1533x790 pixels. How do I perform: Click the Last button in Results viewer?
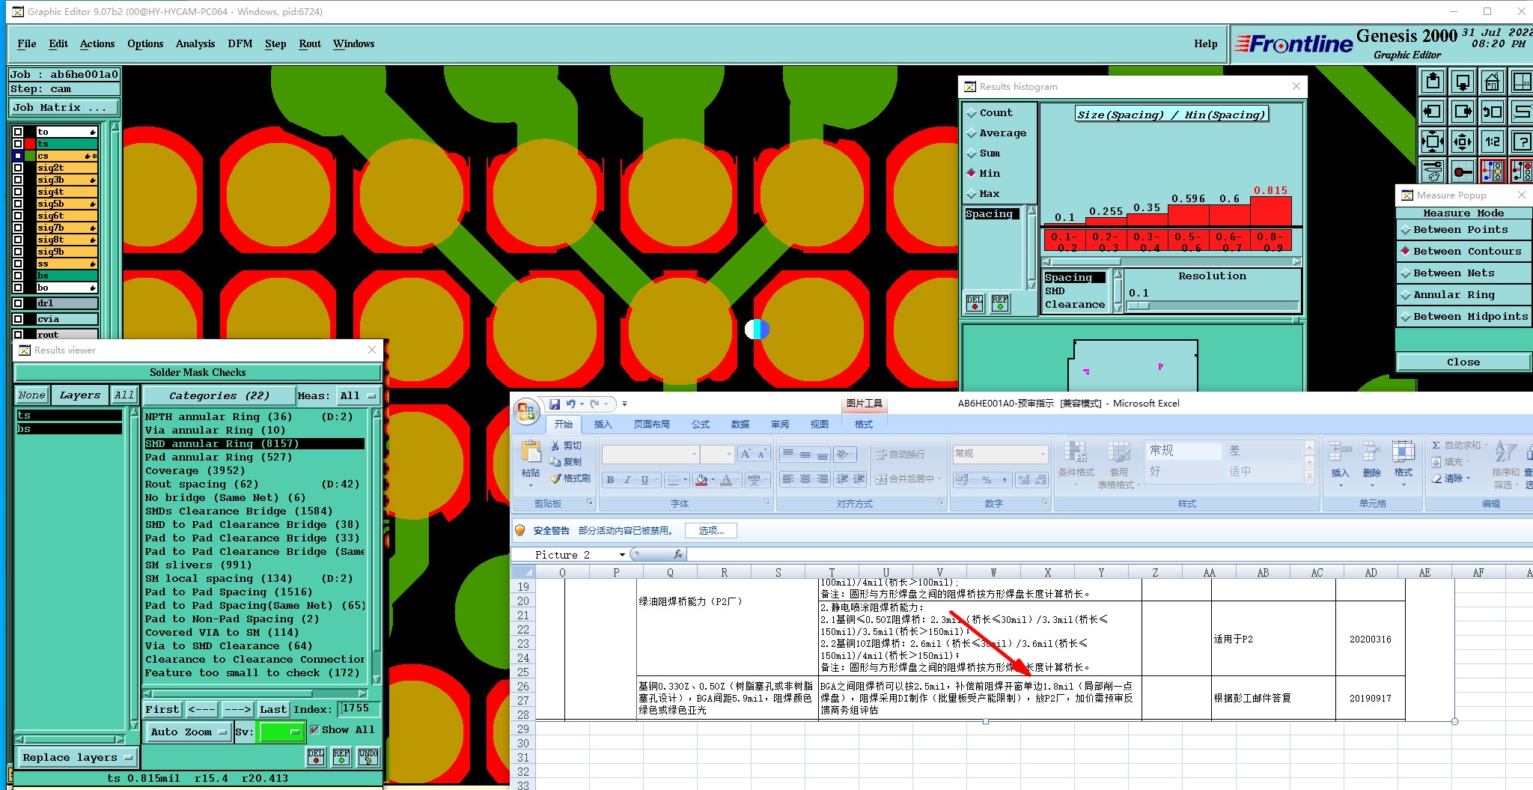(x=273, y=710)
